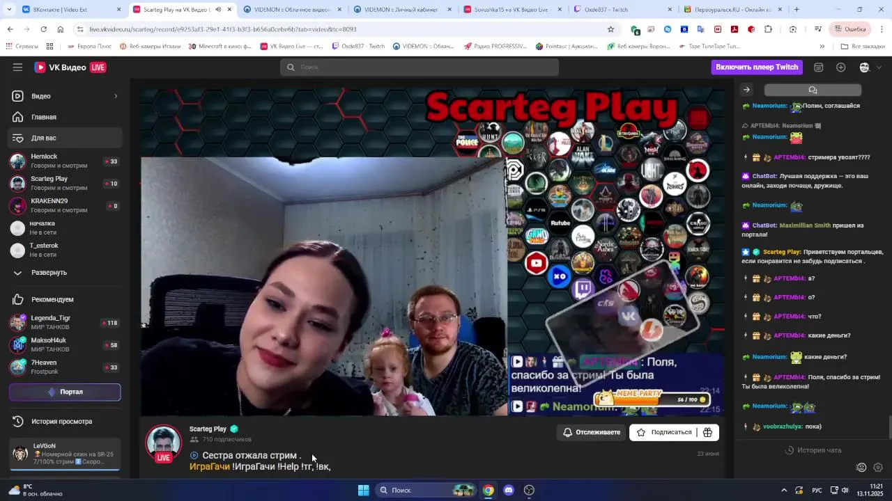892x501 pixels.
Task: Open MaksoH4uk recommended channel
Action: click(65, 345)
